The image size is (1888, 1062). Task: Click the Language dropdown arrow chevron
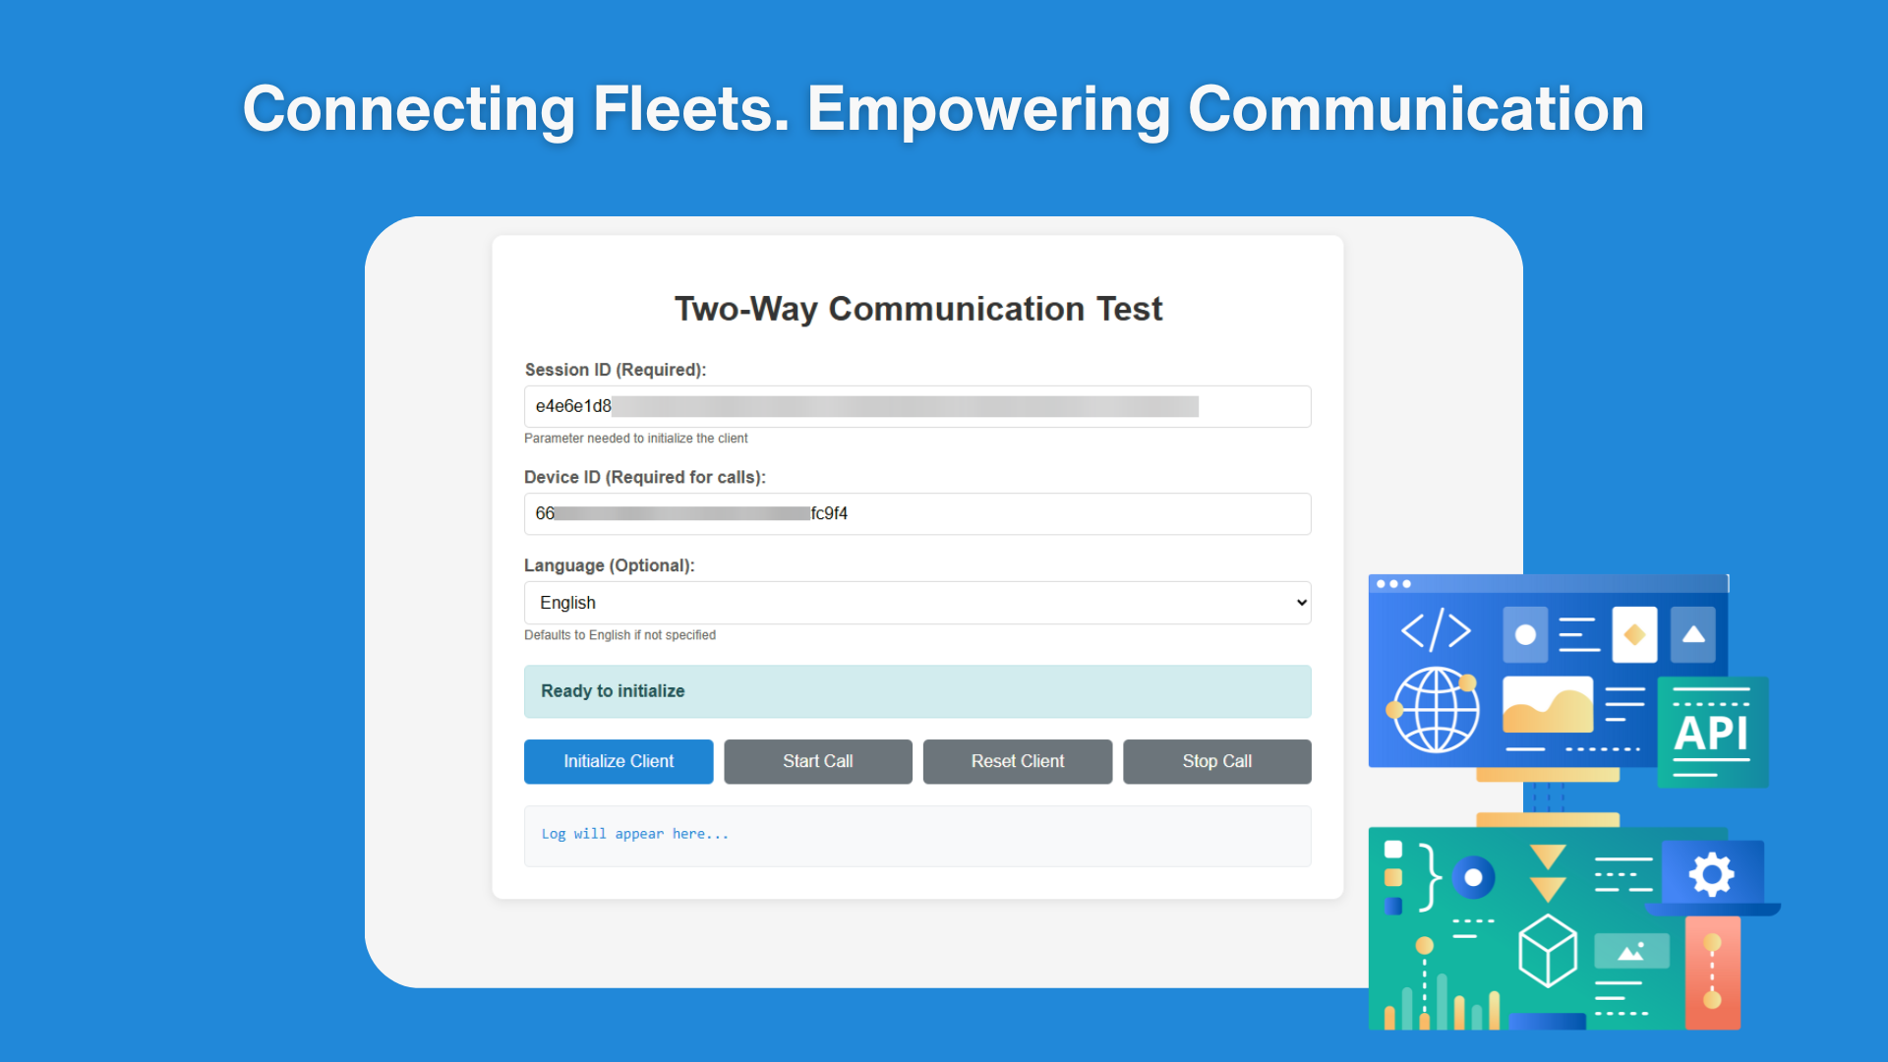pyautogui.click(x=1301, y=603)
